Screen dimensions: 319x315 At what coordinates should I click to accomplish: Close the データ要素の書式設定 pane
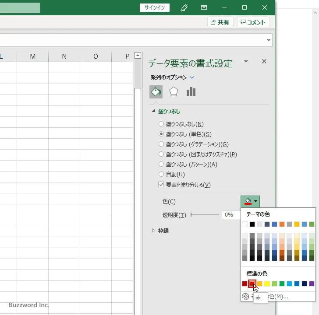pyautogui.click(x=264, y=61)
